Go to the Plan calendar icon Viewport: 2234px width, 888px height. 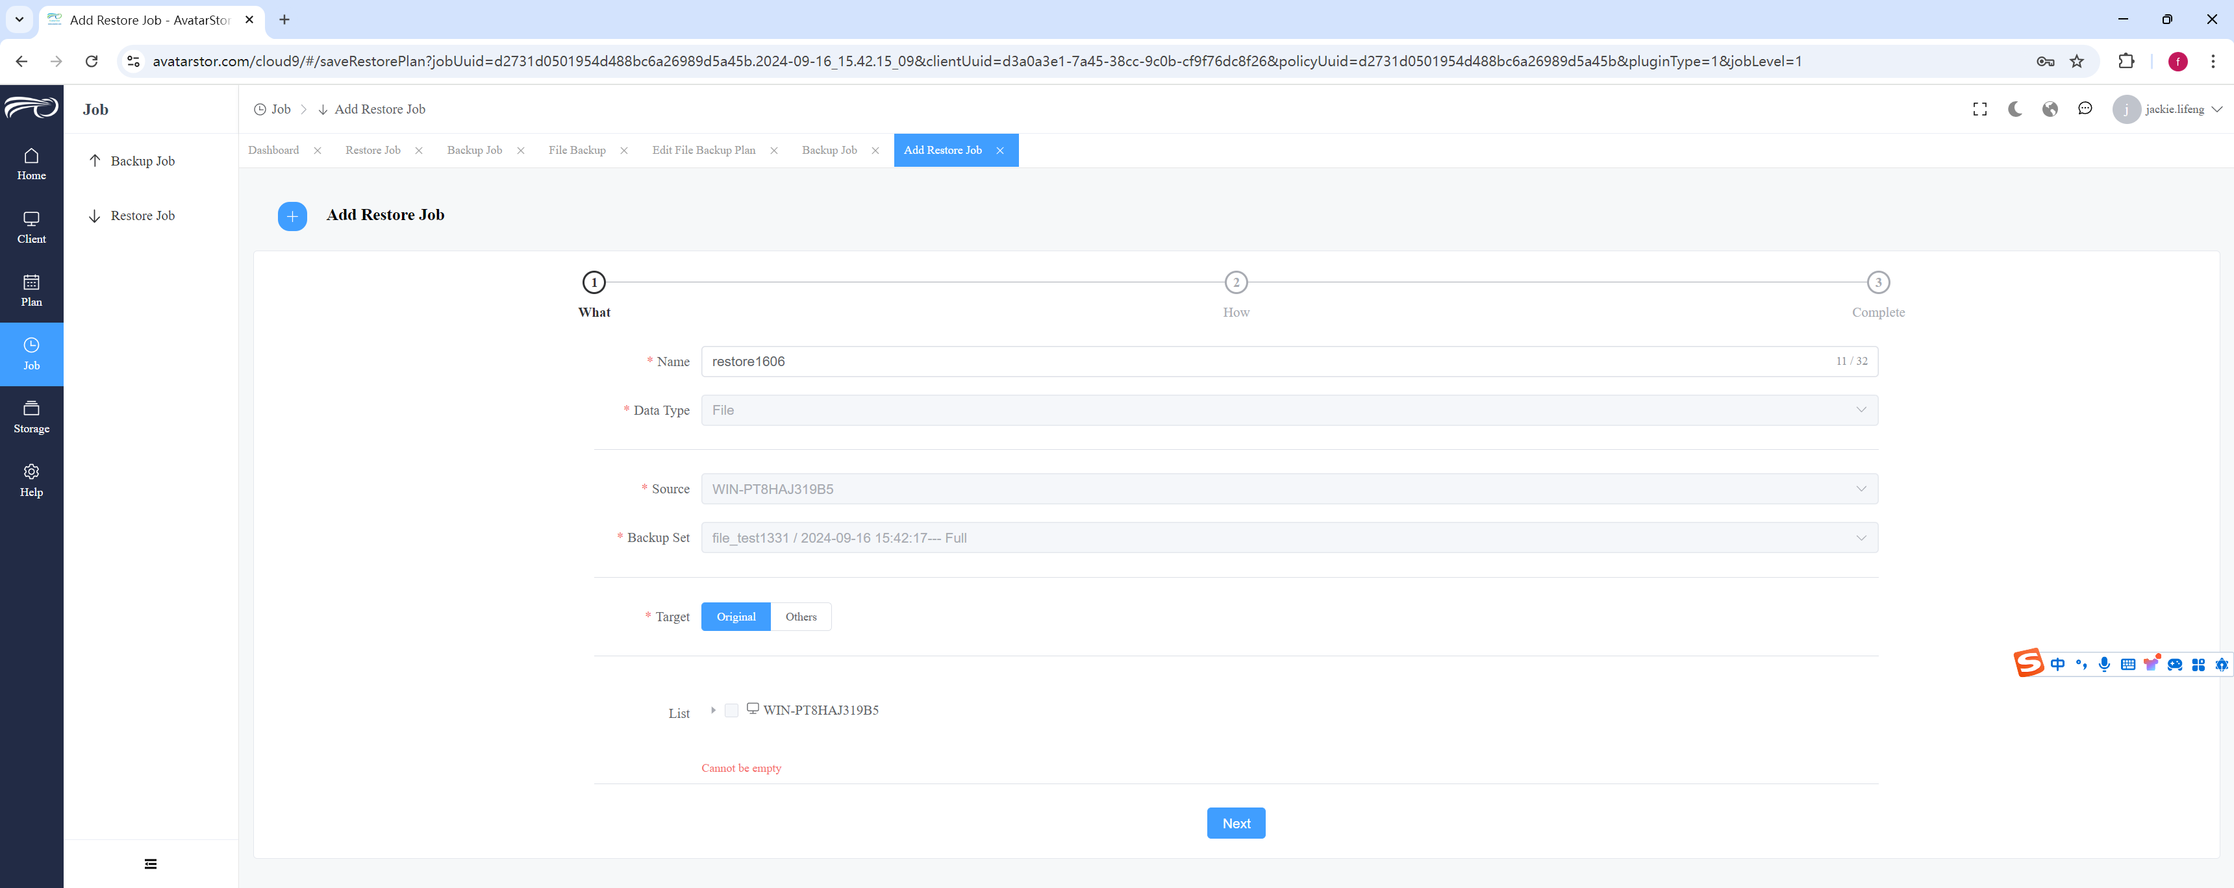[31, 282]
